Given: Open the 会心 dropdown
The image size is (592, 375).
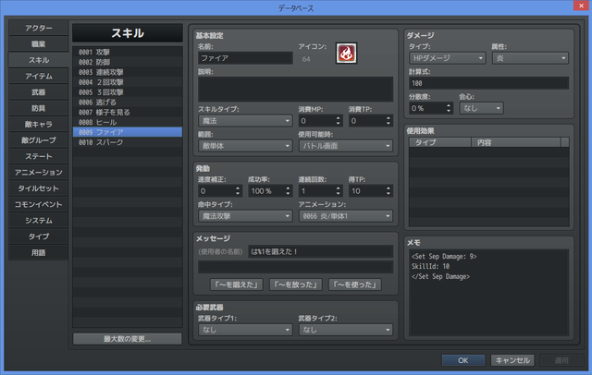Looking at the screenshot, I should pyautogui.click(x=481, y=108).
